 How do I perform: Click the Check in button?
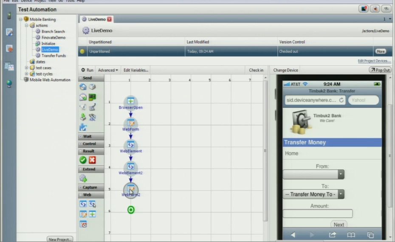(x=256, y=70)
